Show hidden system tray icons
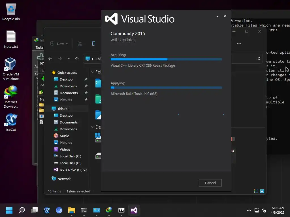This screenshot has width=290, height=217. [249, 210]
